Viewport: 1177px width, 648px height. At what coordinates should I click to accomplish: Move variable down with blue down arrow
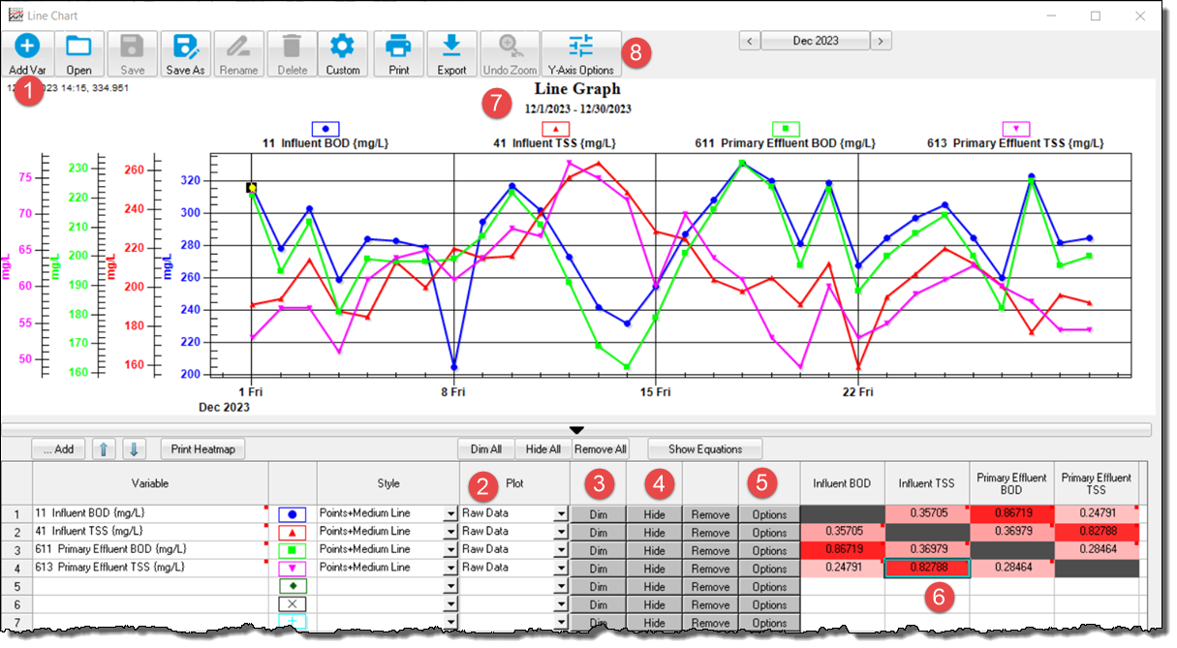coord(135,448)
